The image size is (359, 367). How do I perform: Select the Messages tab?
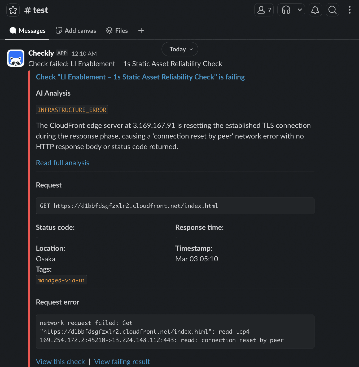(x=27, y=30)
